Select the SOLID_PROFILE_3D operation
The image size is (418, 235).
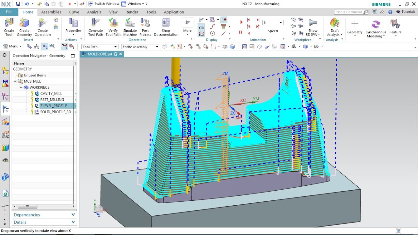point(55,112)
